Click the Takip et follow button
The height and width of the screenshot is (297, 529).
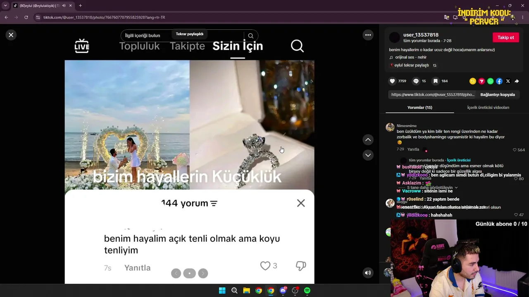click(505, 38)
